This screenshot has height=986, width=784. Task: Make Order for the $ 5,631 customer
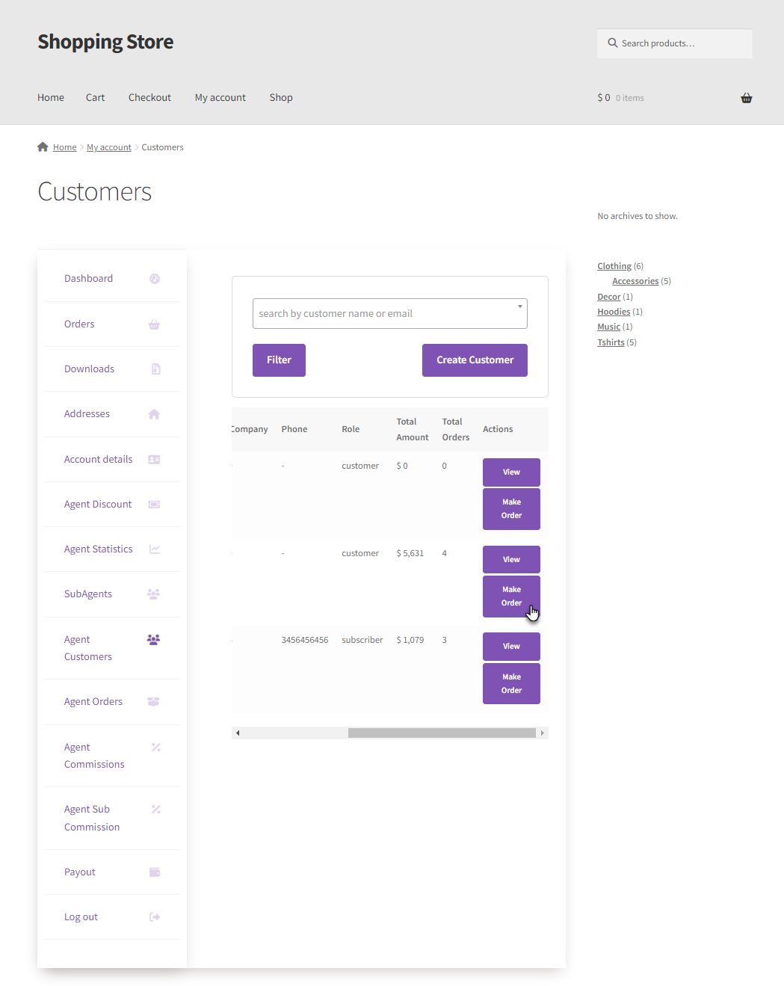pos(511,597)
